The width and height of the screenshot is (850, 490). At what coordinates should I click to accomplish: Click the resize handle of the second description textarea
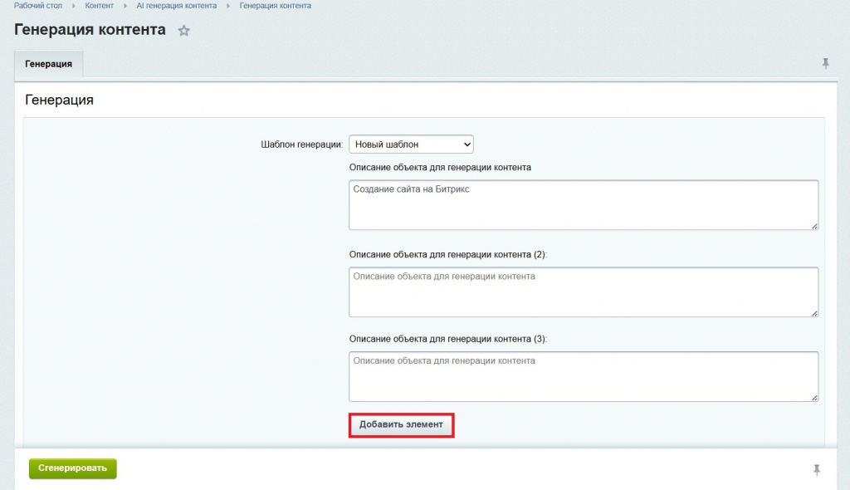coord(814,312)
